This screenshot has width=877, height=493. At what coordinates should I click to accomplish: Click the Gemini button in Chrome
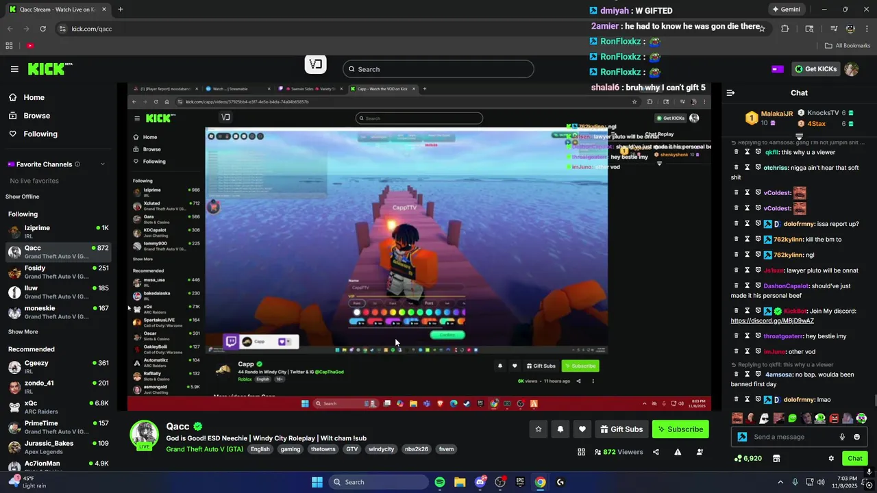pos(786,10)
